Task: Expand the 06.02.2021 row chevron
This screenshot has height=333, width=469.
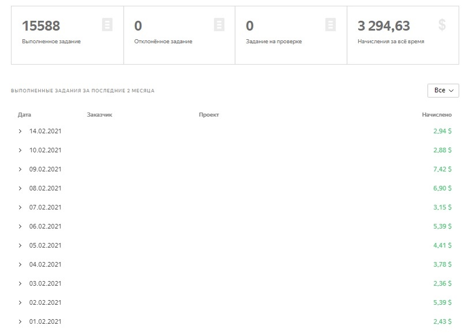Action: pos(20,226)
